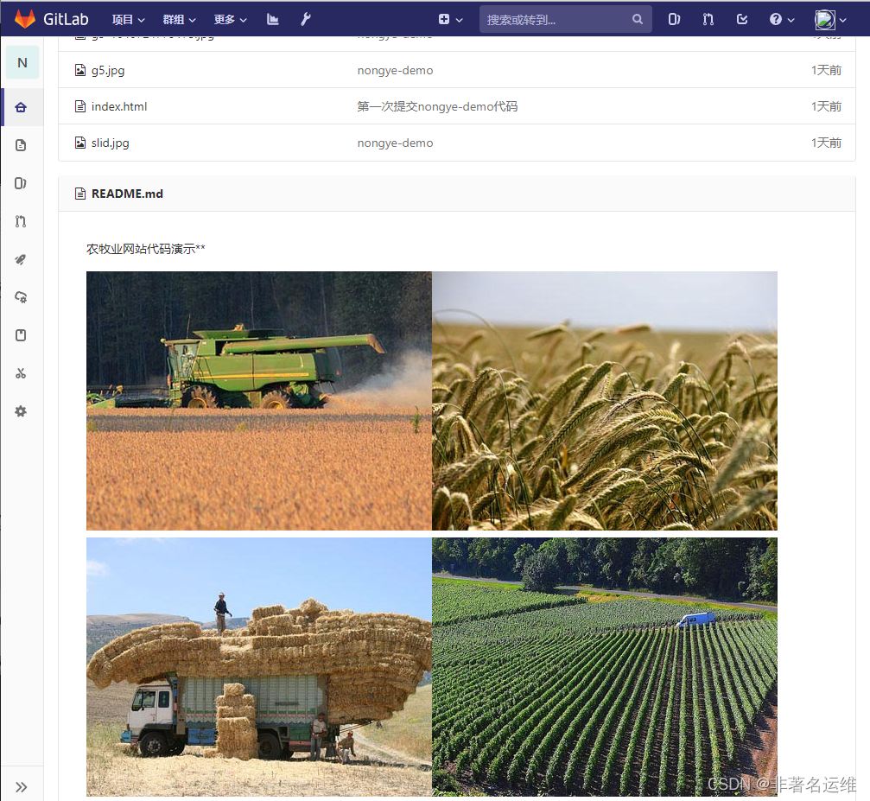Open the green combine harvester image

[x=259, y=401]
